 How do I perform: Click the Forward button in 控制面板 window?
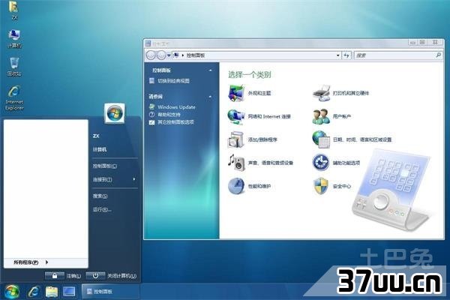(161, 55)
